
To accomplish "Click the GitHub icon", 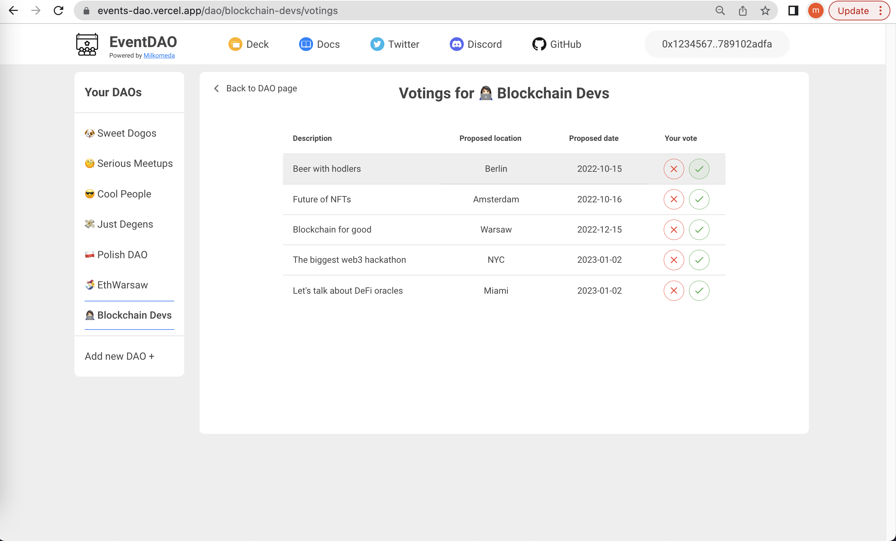I will (x=539, y=44).
